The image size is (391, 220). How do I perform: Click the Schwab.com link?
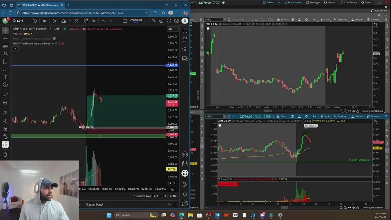[272, 2]
